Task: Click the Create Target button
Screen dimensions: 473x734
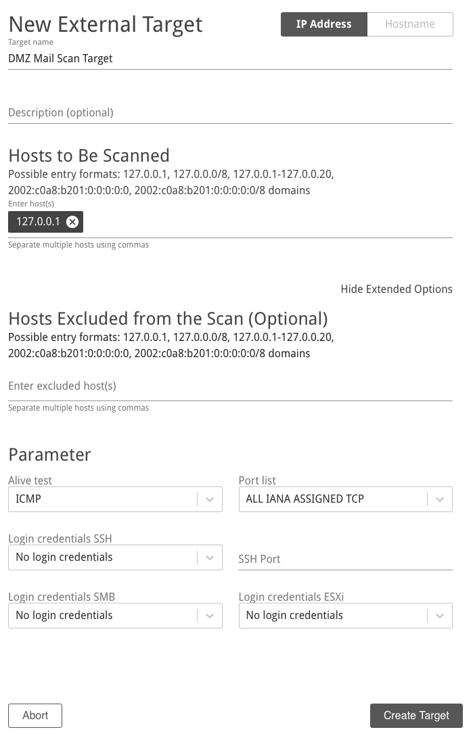Action: tap(416, 715)
